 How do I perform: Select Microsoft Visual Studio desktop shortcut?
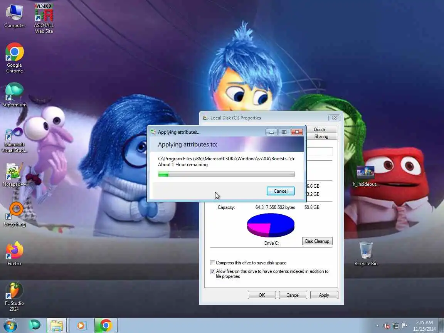pyautogui.click(x=14, y=140)
